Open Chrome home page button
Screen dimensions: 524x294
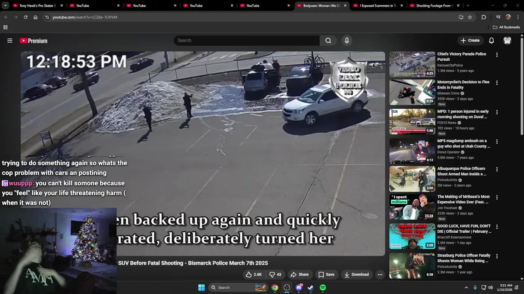point(35,17)
